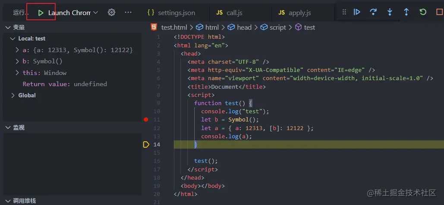Grab the debug toolbar drag handle
This screenshot has width=444, height=205.
click(344, 12)
